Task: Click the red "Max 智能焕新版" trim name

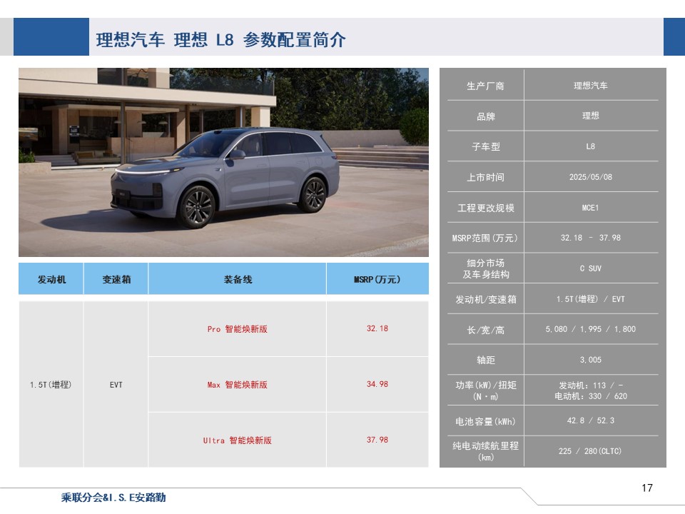Action: click(237, 385)
